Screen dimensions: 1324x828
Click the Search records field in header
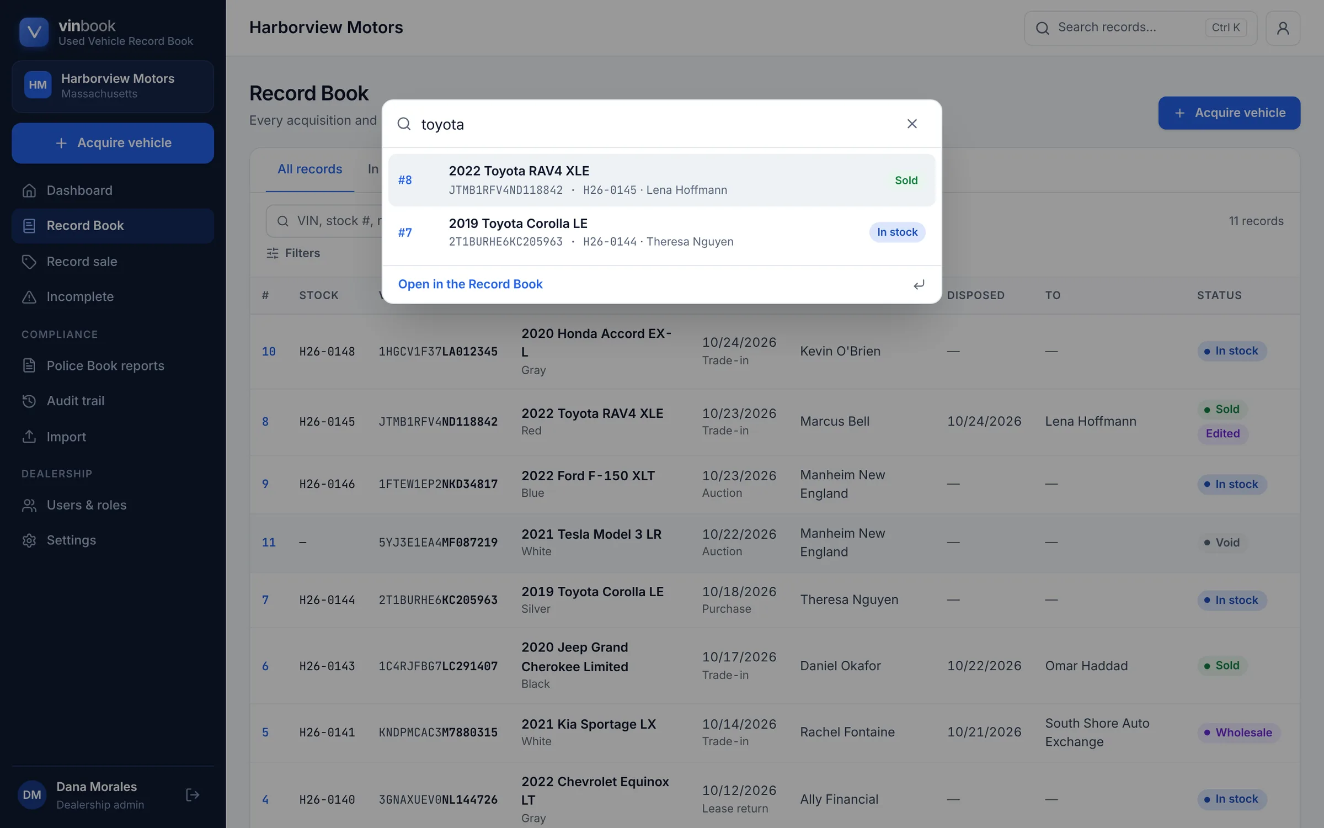pos(1140,28)
